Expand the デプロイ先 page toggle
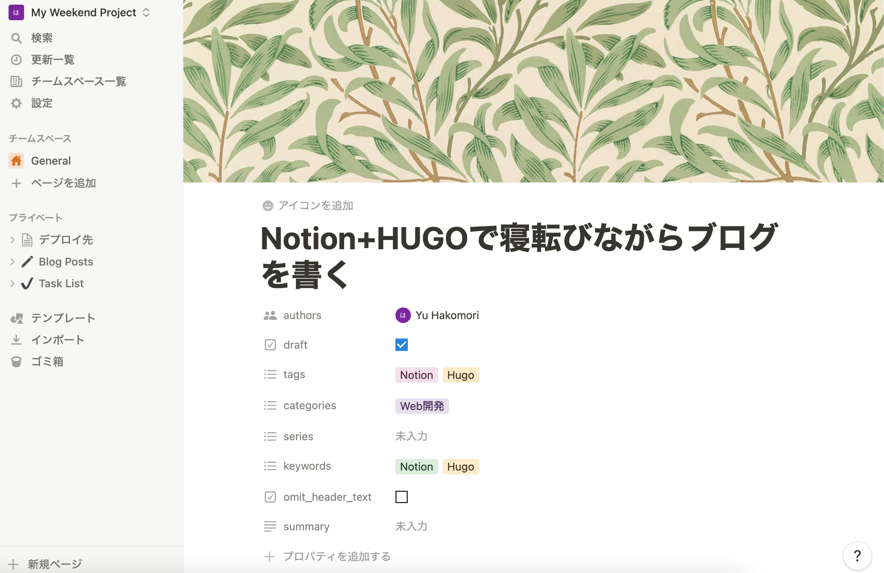 point(12,240)
